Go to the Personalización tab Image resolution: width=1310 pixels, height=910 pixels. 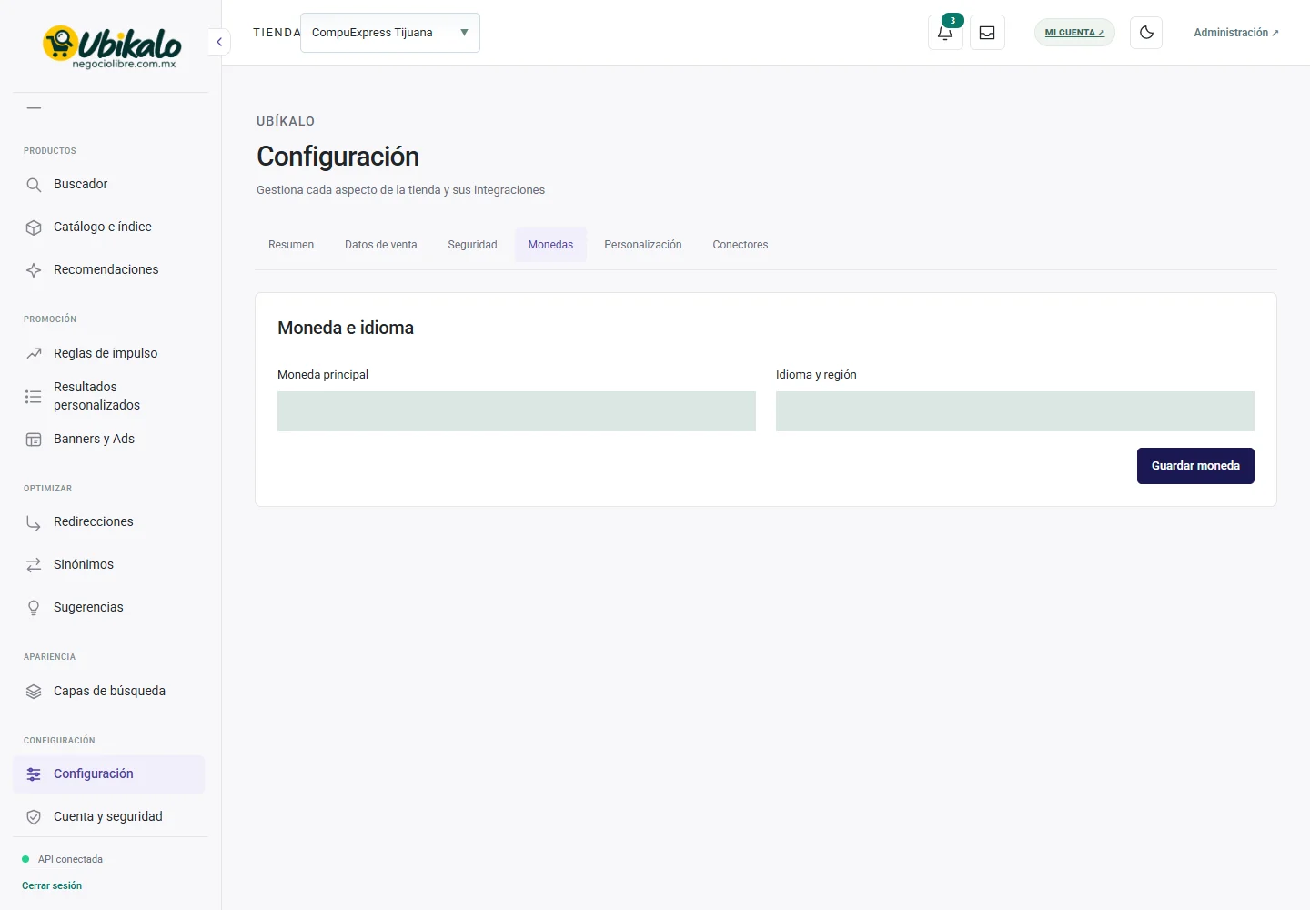(x=643, y=245)
